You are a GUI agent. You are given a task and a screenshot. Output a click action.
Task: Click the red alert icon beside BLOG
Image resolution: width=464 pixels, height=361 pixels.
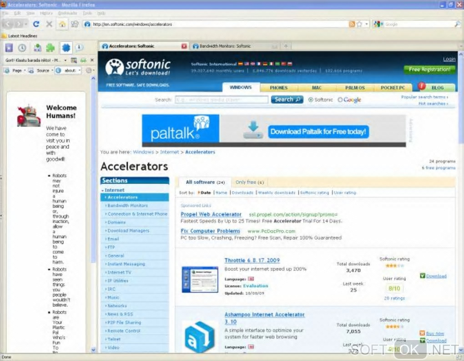click(x=422, y=86)
